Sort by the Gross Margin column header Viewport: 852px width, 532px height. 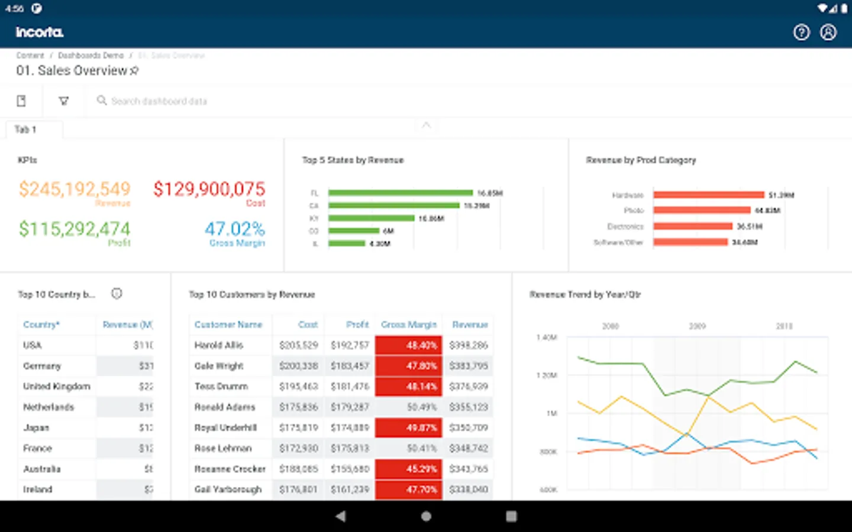(x=409, y=325)
